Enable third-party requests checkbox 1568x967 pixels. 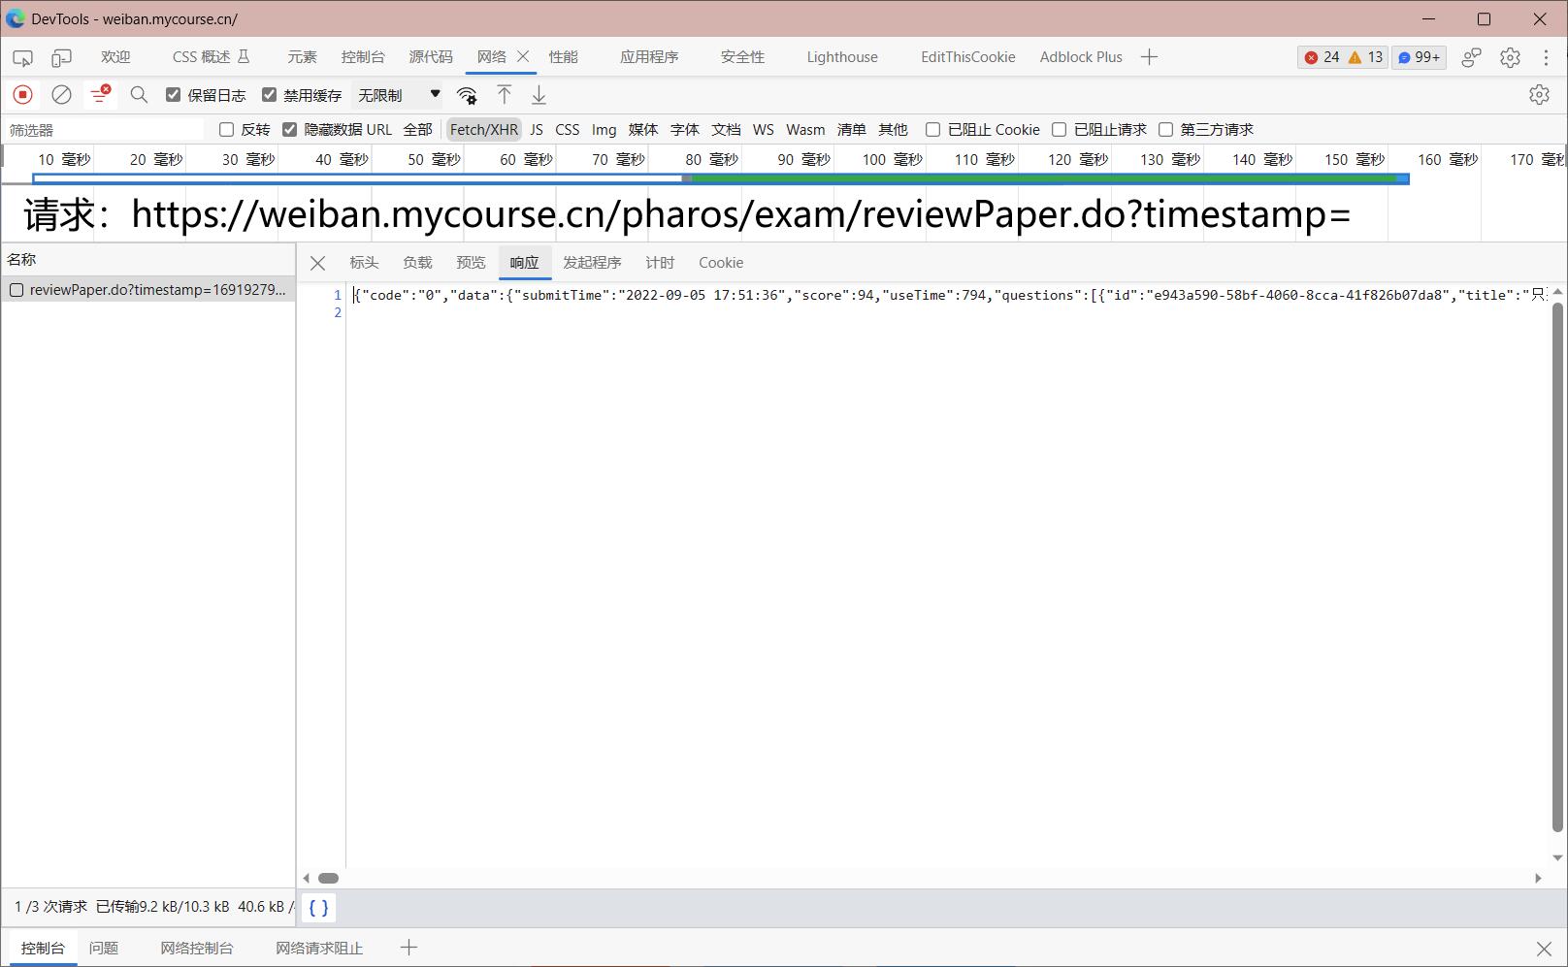1166,129
